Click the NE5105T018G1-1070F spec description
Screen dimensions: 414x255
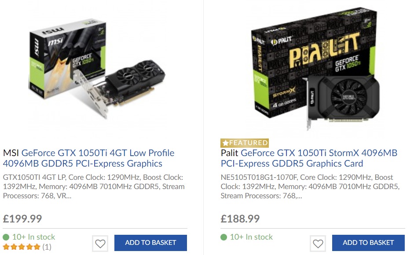(310, 186)
